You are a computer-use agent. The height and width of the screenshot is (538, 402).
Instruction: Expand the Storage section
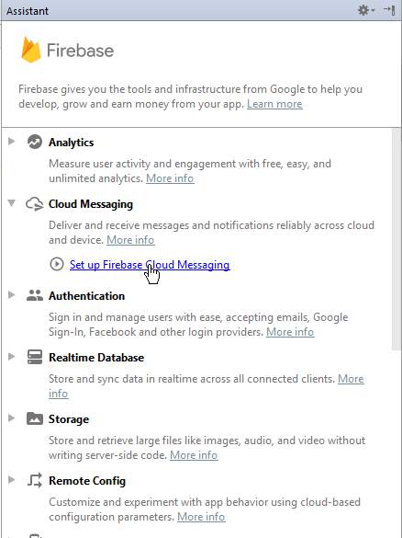[12, 418]
